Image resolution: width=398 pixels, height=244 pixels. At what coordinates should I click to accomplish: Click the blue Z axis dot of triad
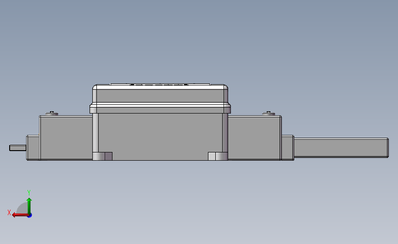coord(30,216)
